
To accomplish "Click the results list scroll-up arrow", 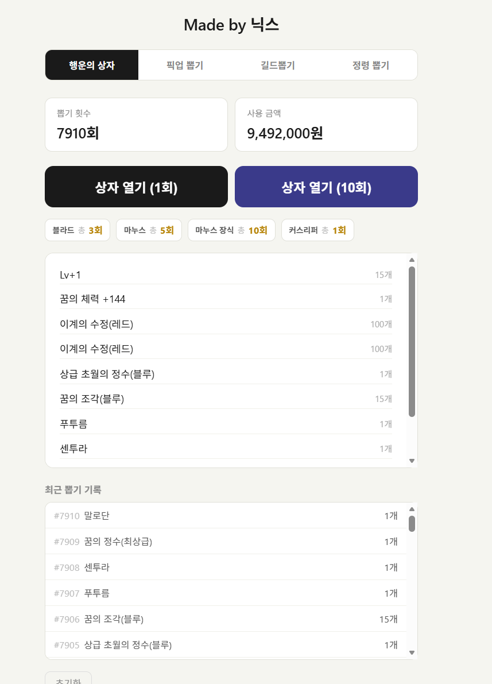I will [412, 260].
